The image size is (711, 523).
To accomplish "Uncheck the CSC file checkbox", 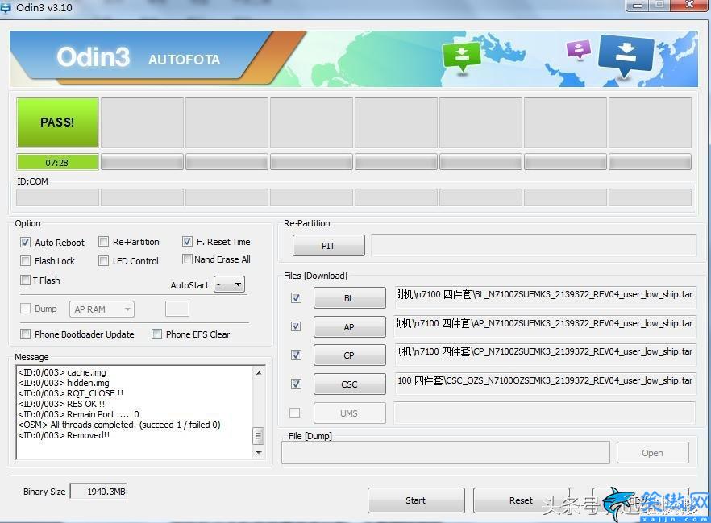I will point(296,384).
